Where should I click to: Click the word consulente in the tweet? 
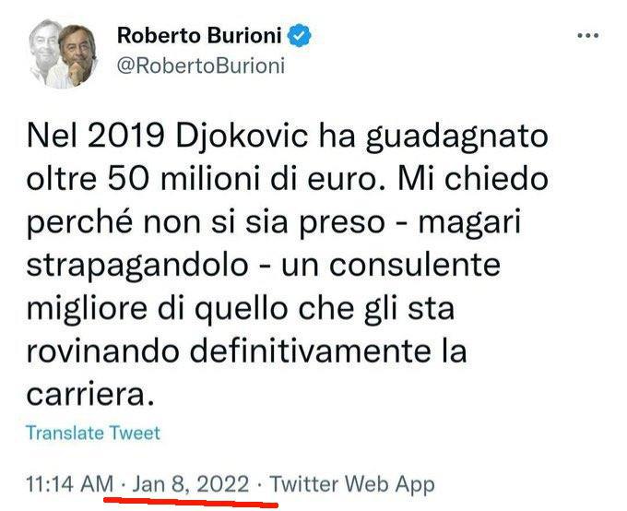pos(415,266)
